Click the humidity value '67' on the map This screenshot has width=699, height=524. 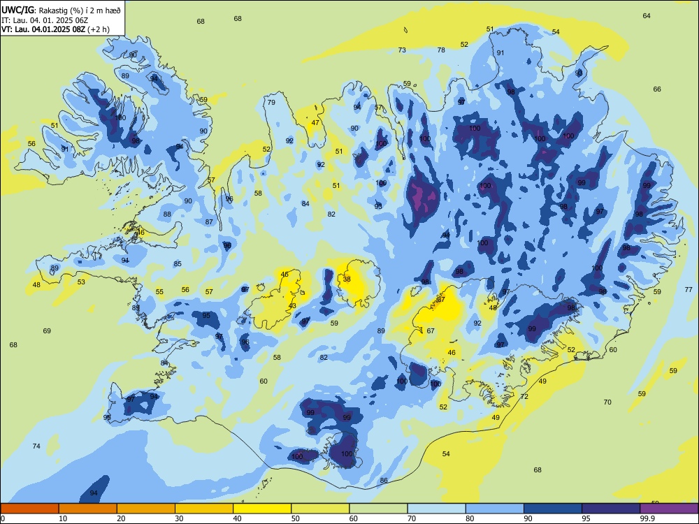[x=431, y=331]
